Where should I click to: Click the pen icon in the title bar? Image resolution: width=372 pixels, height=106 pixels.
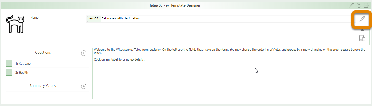click(351, 5)
